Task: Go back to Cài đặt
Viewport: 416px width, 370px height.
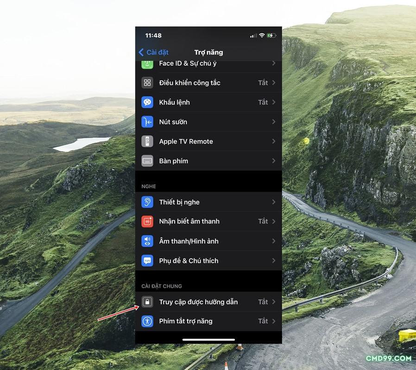Action: click(154, 52)
